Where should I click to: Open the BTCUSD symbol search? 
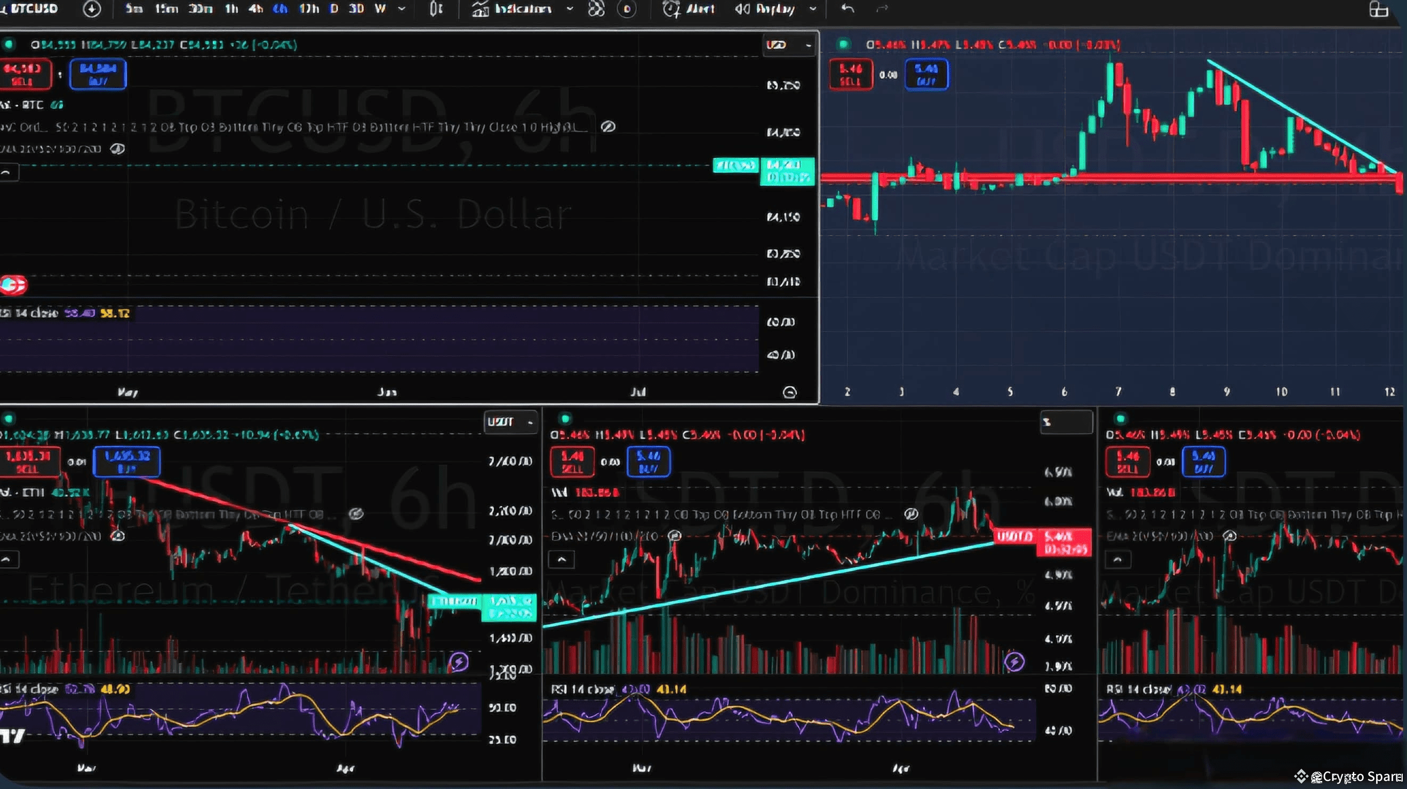point(33,8)
